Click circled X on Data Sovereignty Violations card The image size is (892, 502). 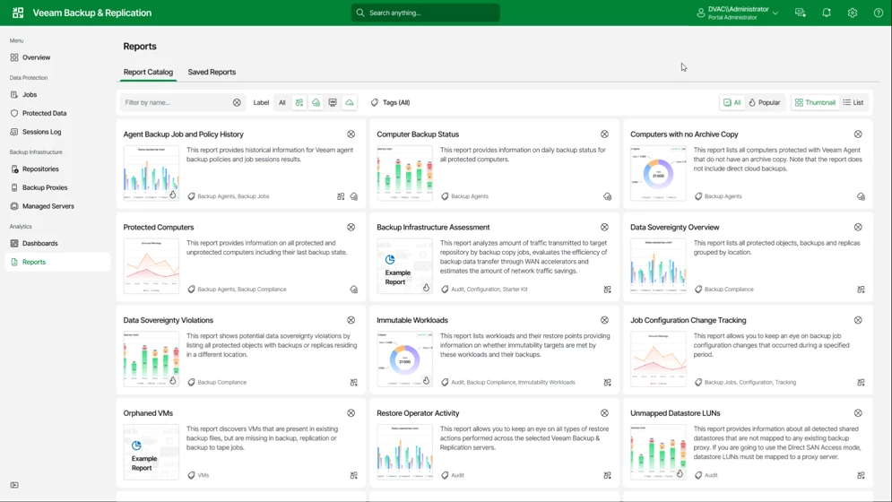click(351, 320)
